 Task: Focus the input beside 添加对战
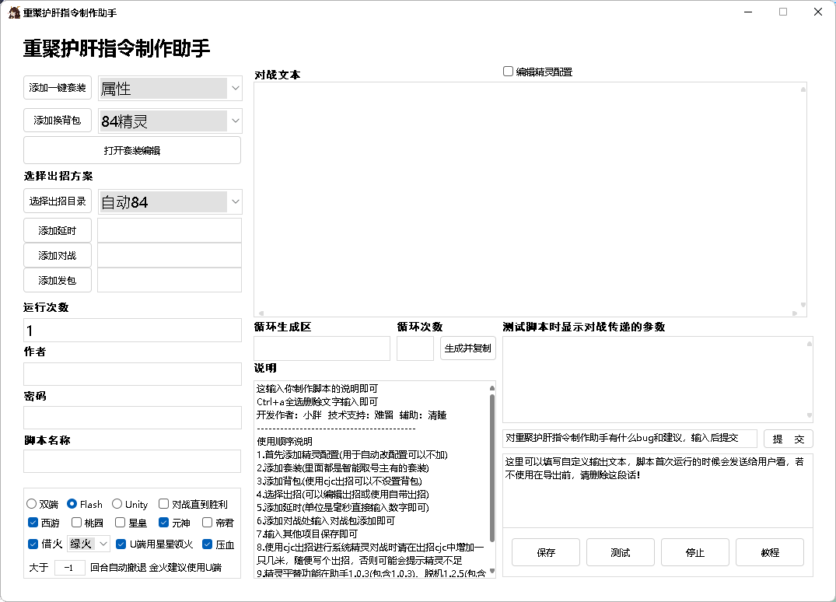pyautogui.click(x=170, y=255)
